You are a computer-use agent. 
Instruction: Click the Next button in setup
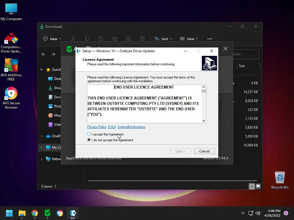pyautogui.click(x=180, y=151)
